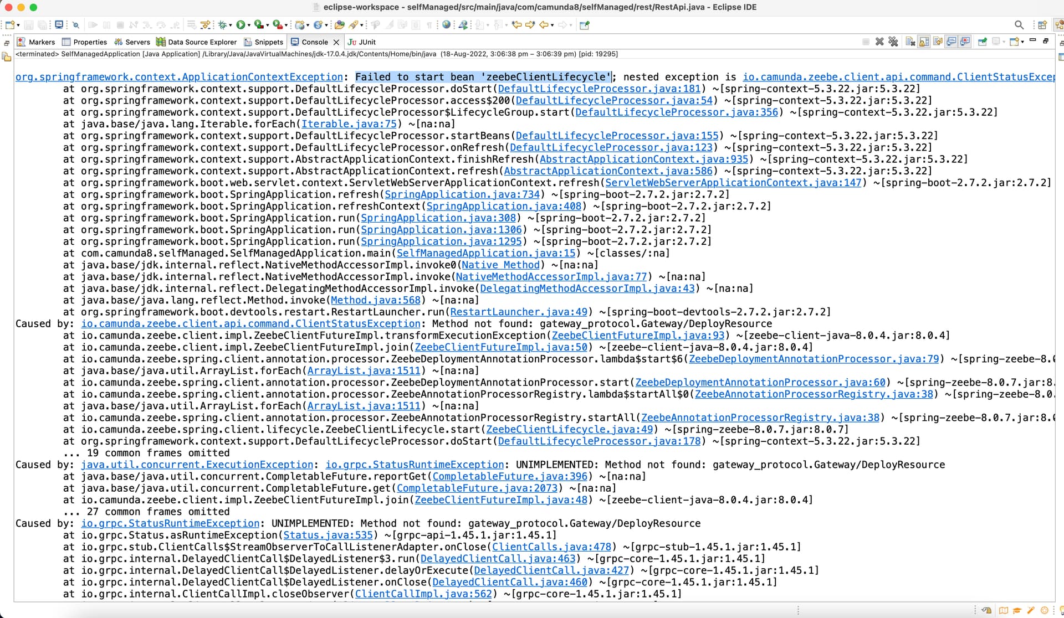Toggle Show Console on standard output change

tap(952, 42)
